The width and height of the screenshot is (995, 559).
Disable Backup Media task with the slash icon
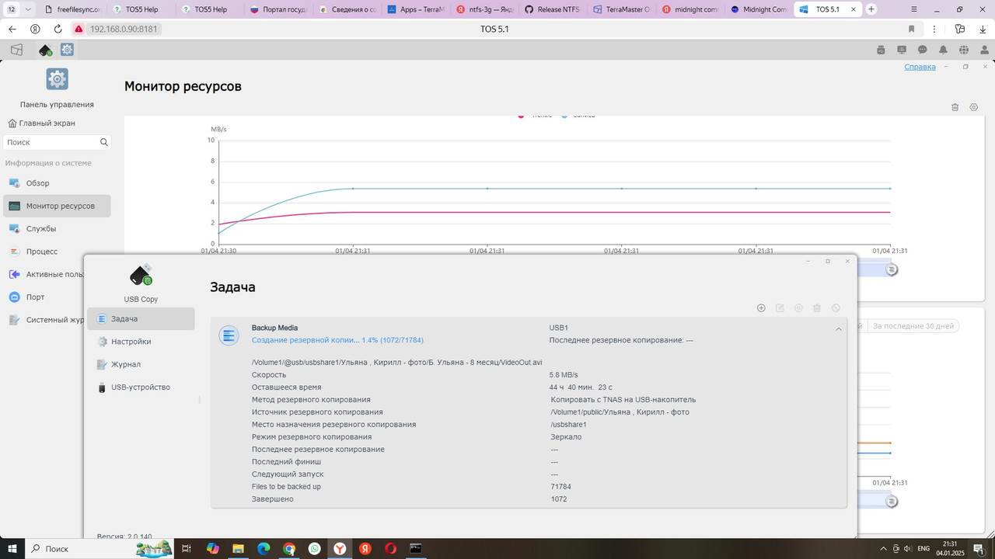[836, 307]
